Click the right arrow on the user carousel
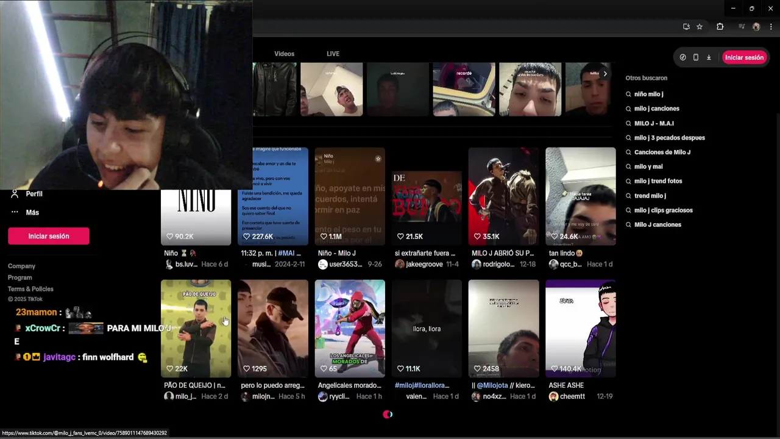 [604, 74]
